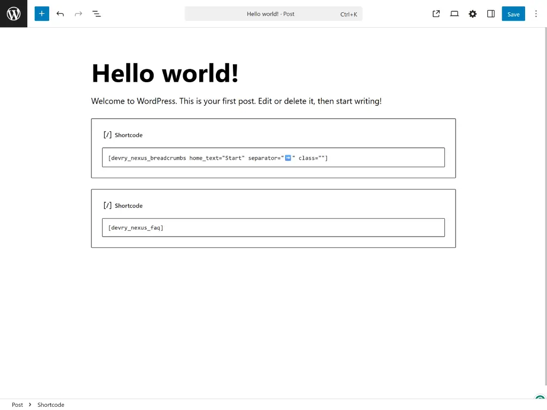
Task: Undo the last change
Action: click(60, 14)
